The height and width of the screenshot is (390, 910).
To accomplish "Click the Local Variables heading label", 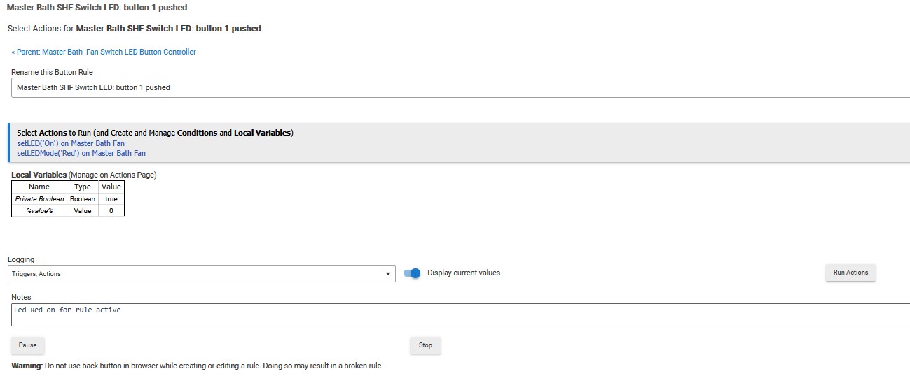I will (x=39, y=175).
